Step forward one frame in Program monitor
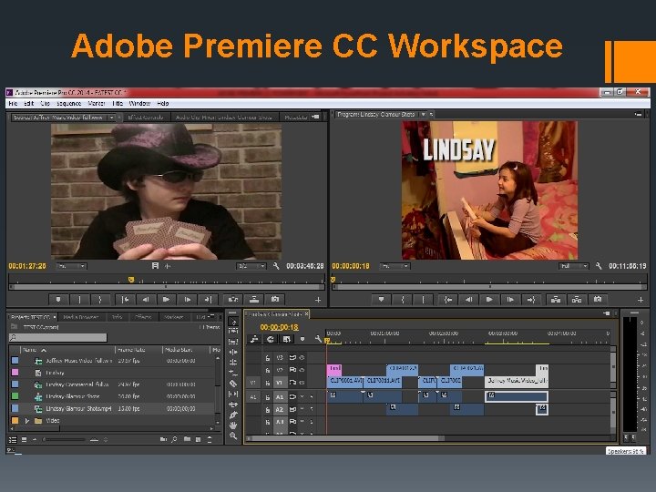656x492 pixels. (x=510, y=299)
